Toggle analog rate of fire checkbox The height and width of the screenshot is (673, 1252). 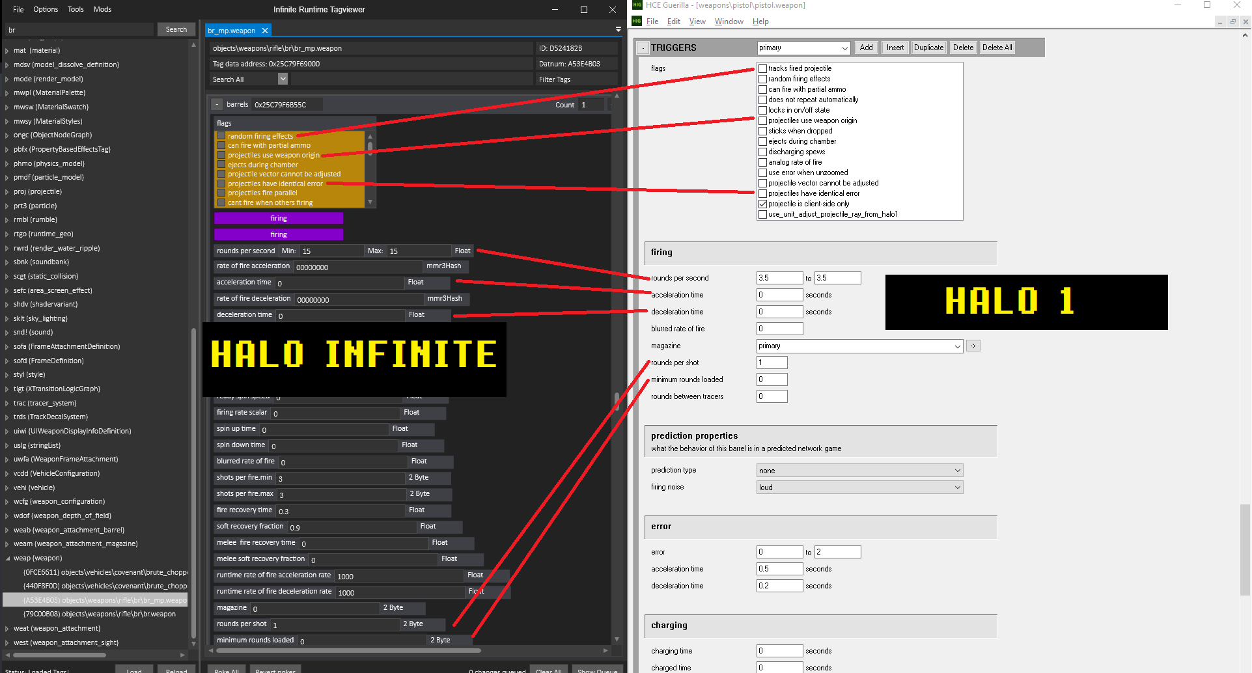pos(762,162)
